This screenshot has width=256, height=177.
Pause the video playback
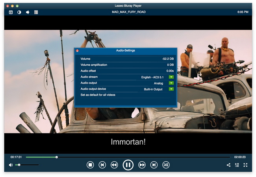[x=128, y=165]
